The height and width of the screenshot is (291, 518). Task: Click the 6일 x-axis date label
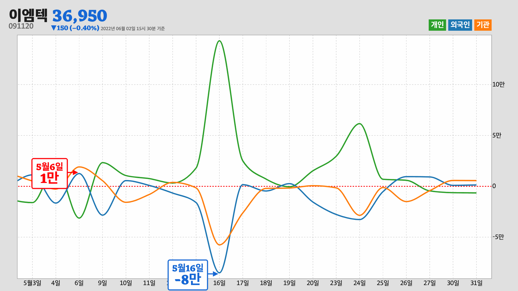tap(79, 283)
